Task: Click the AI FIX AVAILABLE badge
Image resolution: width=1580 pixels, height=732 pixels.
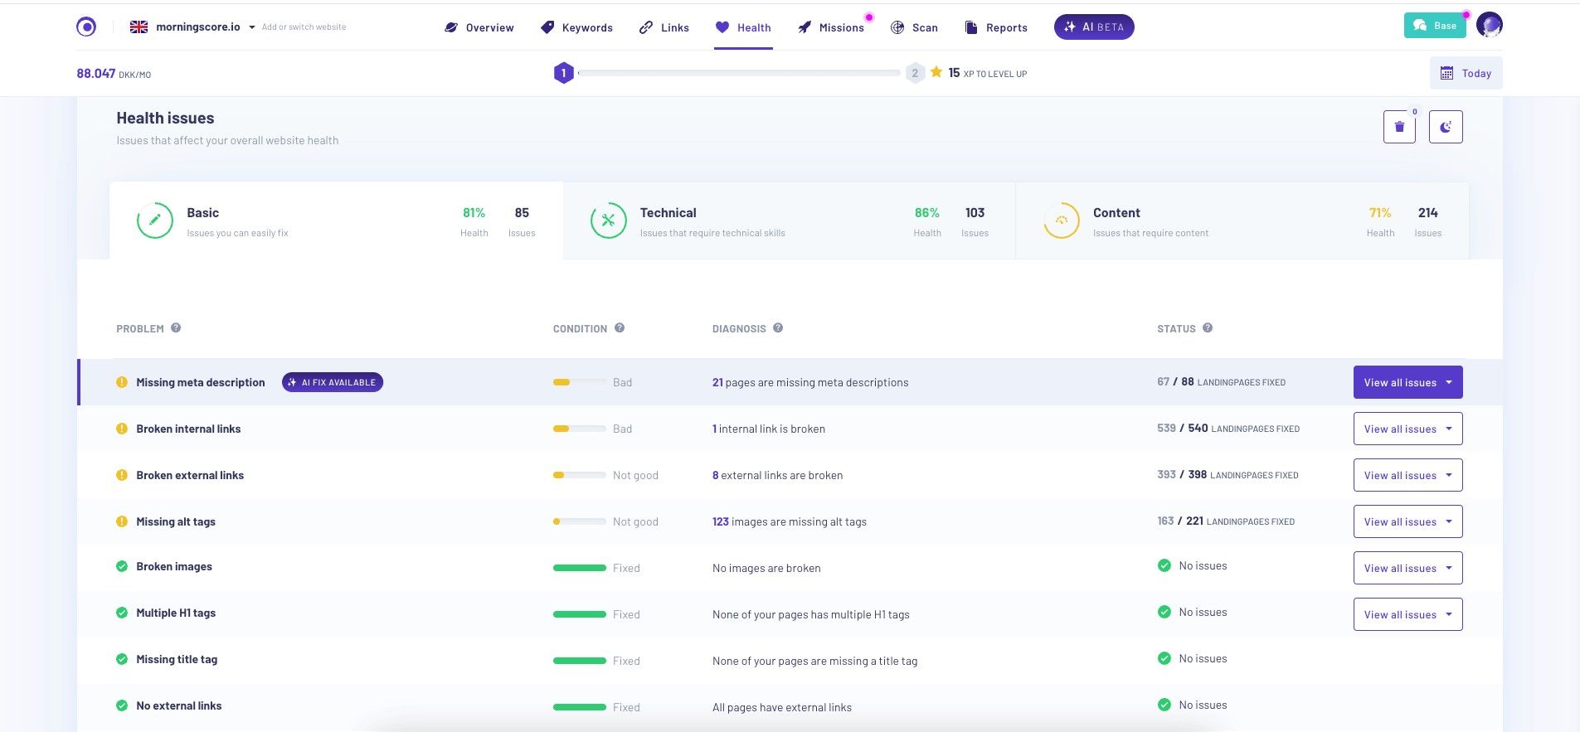Action: coord(332,382)
